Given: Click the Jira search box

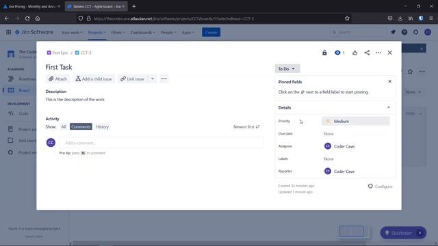Looking at the screenshot, I should click(357, 32).
